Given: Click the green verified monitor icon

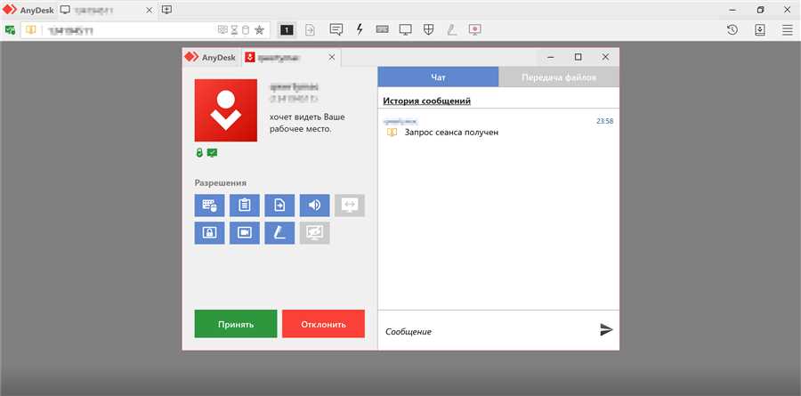Looking at the screenshot, I should click(212, 152).
